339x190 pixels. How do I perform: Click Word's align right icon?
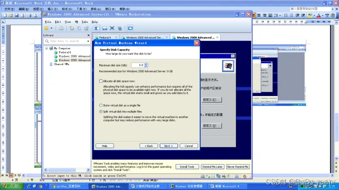[264, 15]
